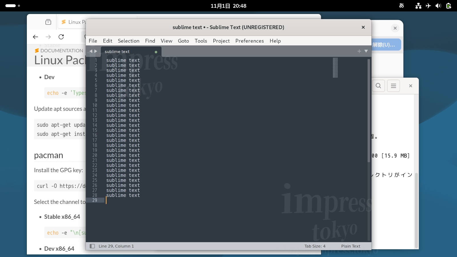Click the Dev x86_64 list item

pyautogui.click(x=59, y=249)
